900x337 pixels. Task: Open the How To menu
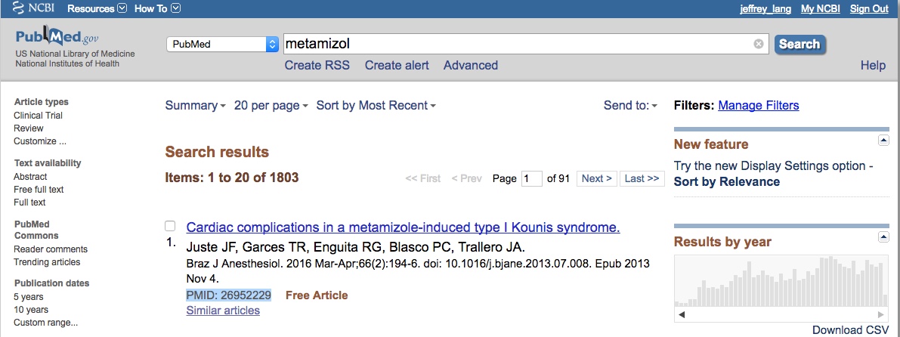[x=176, y=9]
